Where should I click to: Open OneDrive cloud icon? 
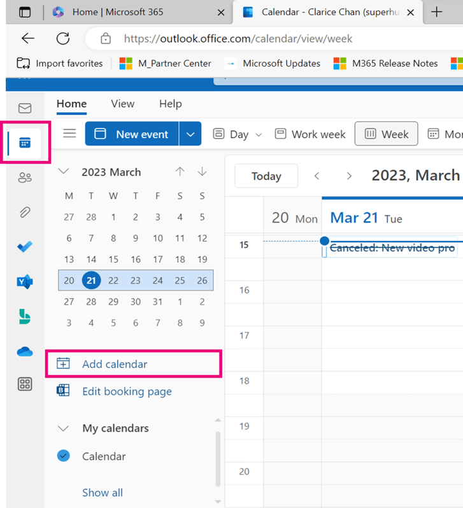click(x=25, y=350)
